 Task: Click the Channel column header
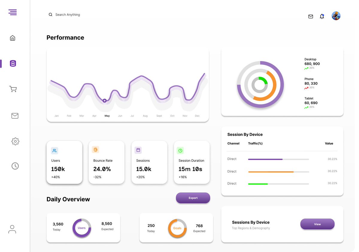pyautogui.click(x=233, y=143)
